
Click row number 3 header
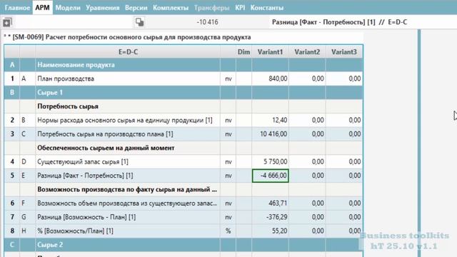click(12, 134)
